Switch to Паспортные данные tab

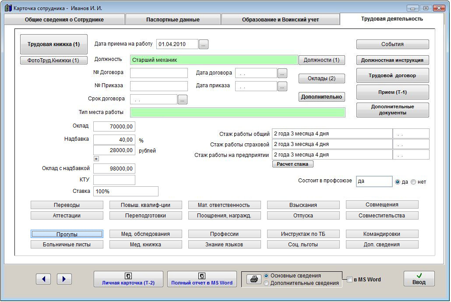click(173, 20)
